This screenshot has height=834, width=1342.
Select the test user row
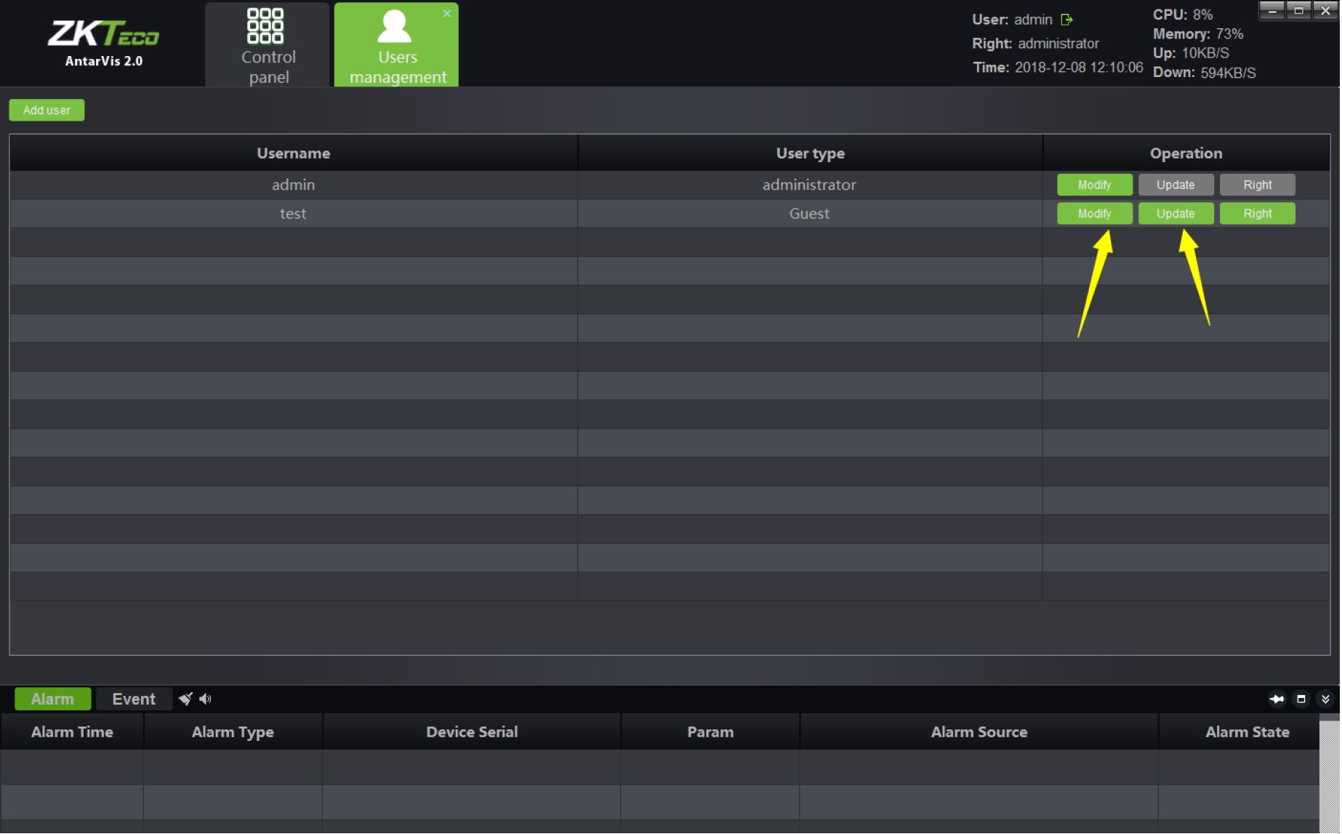[294, 214]
